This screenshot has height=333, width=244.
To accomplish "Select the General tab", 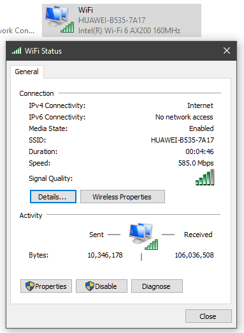I will (x=27, y=72).
